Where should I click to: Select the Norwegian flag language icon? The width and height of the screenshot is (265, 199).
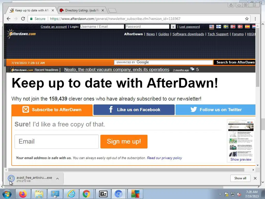tap(233, 27)
